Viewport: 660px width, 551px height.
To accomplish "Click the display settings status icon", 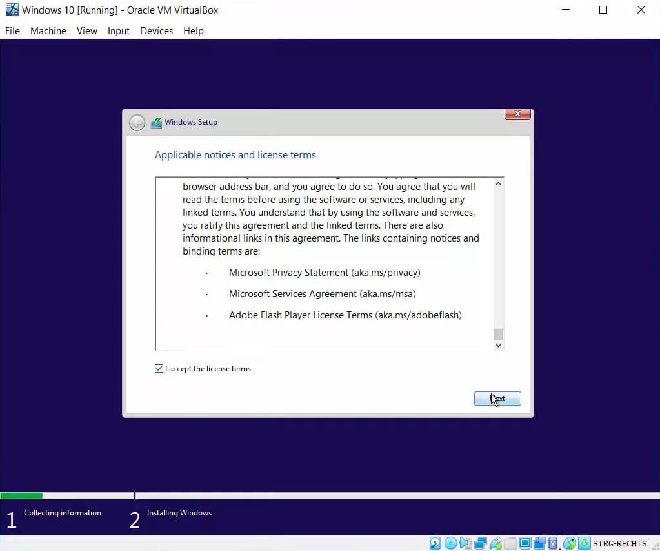I will 525,543.
